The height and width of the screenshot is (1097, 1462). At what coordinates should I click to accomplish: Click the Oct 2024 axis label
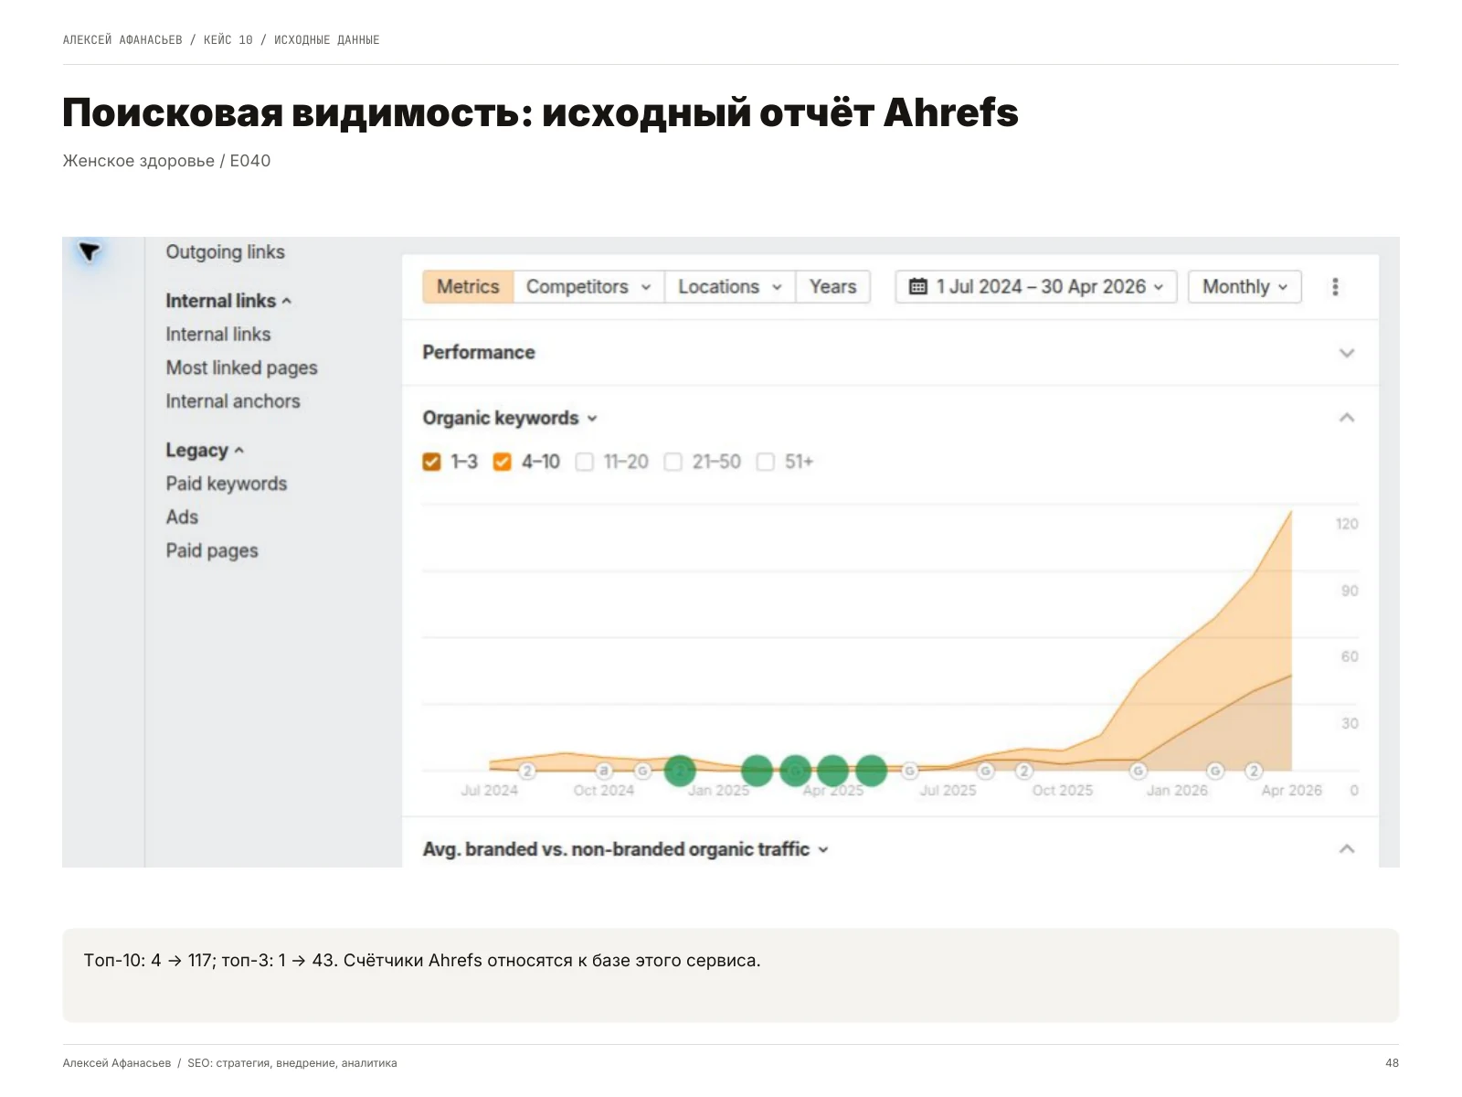pos(603,791)
